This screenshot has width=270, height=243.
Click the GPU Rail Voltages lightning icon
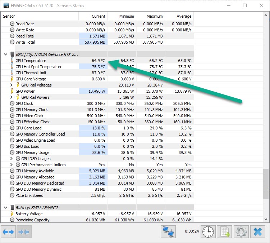tap(18, 85)
